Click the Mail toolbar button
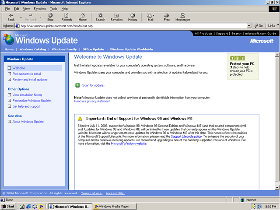280x210 pixels. 150,17
